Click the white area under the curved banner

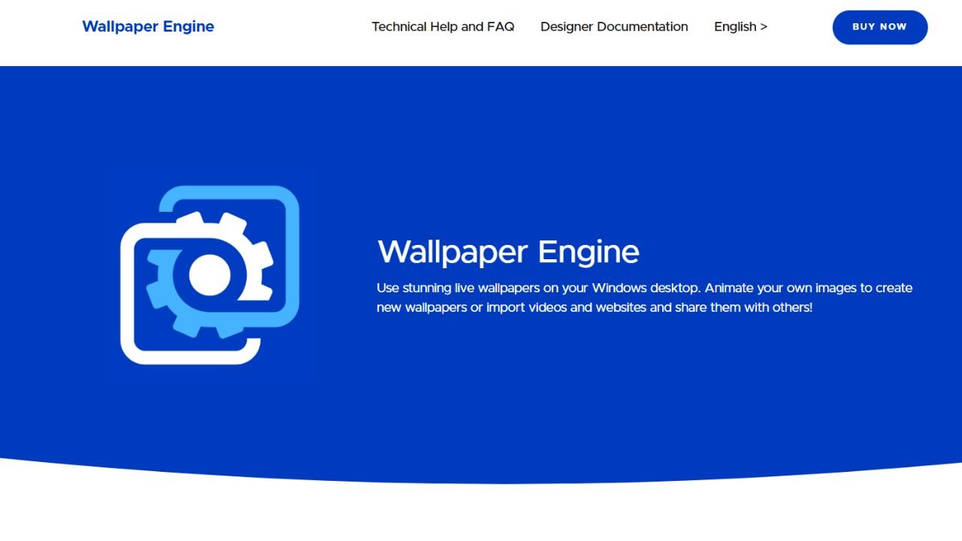tap(481, 515)
